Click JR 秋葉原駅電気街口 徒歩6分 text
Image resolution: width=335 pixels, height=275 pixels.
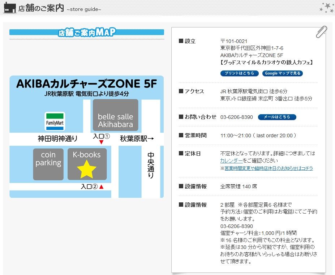click(254, 91)
